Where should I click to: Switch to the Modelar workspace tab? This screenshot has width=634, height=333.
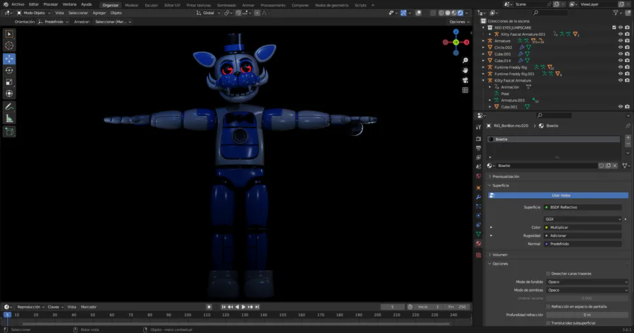point(132,5)
